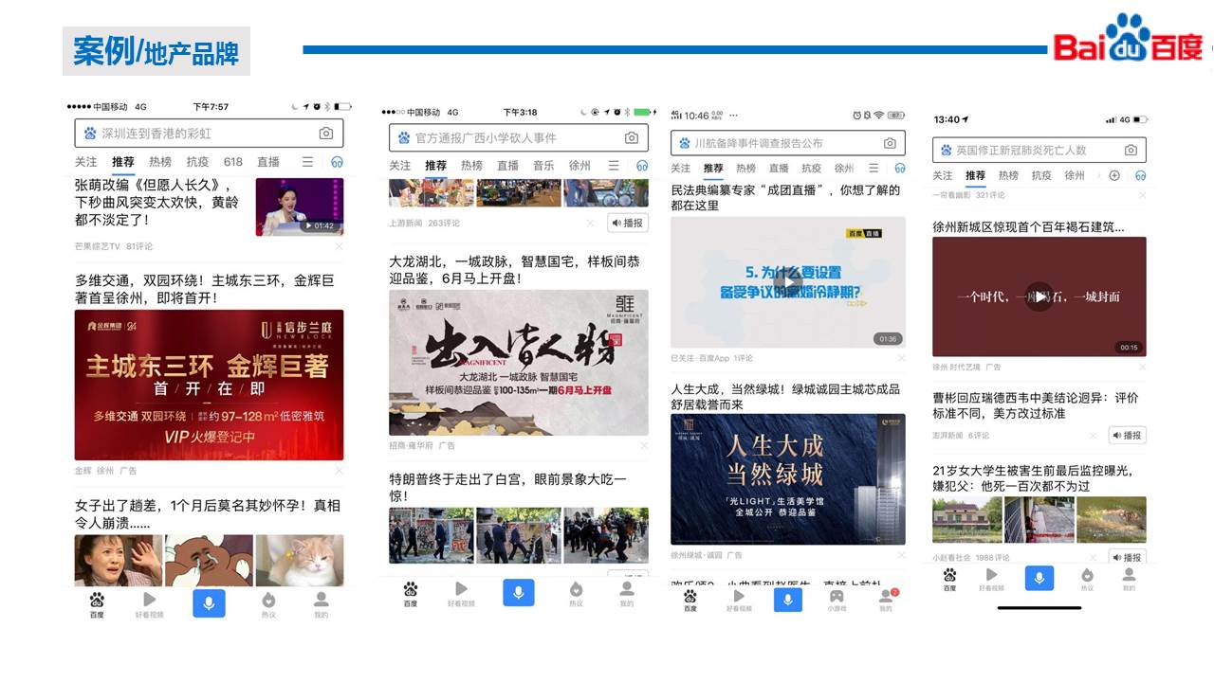Open hamburger channel menu after 音乐 徐州 tabs
1214x682 pixels.
point(614,166)
